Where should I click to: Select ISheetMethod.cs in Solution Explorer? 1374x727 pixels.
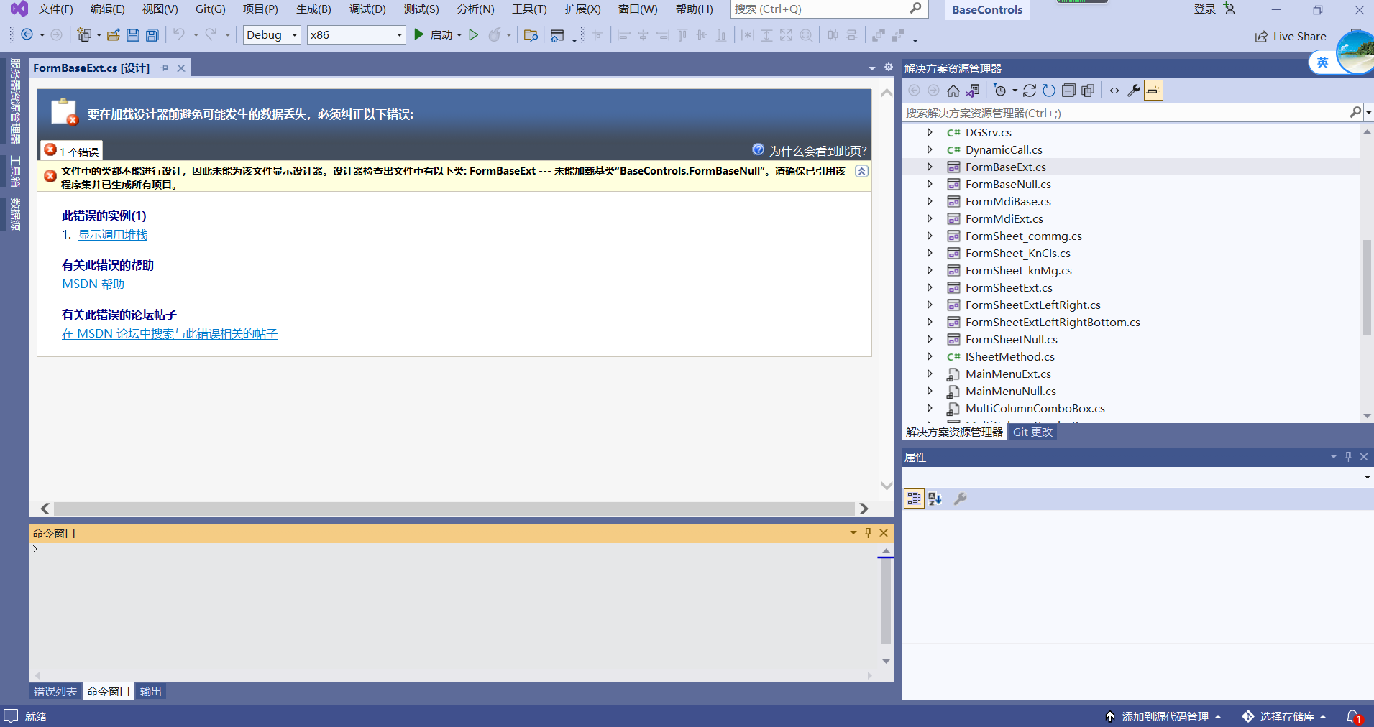click(x=1009, y=356)
